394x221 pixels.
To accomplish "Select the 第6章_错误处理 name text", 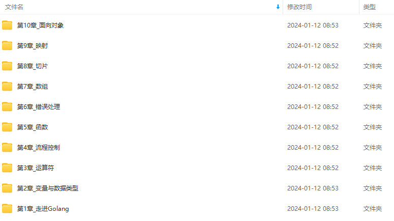I will [39, 107].
